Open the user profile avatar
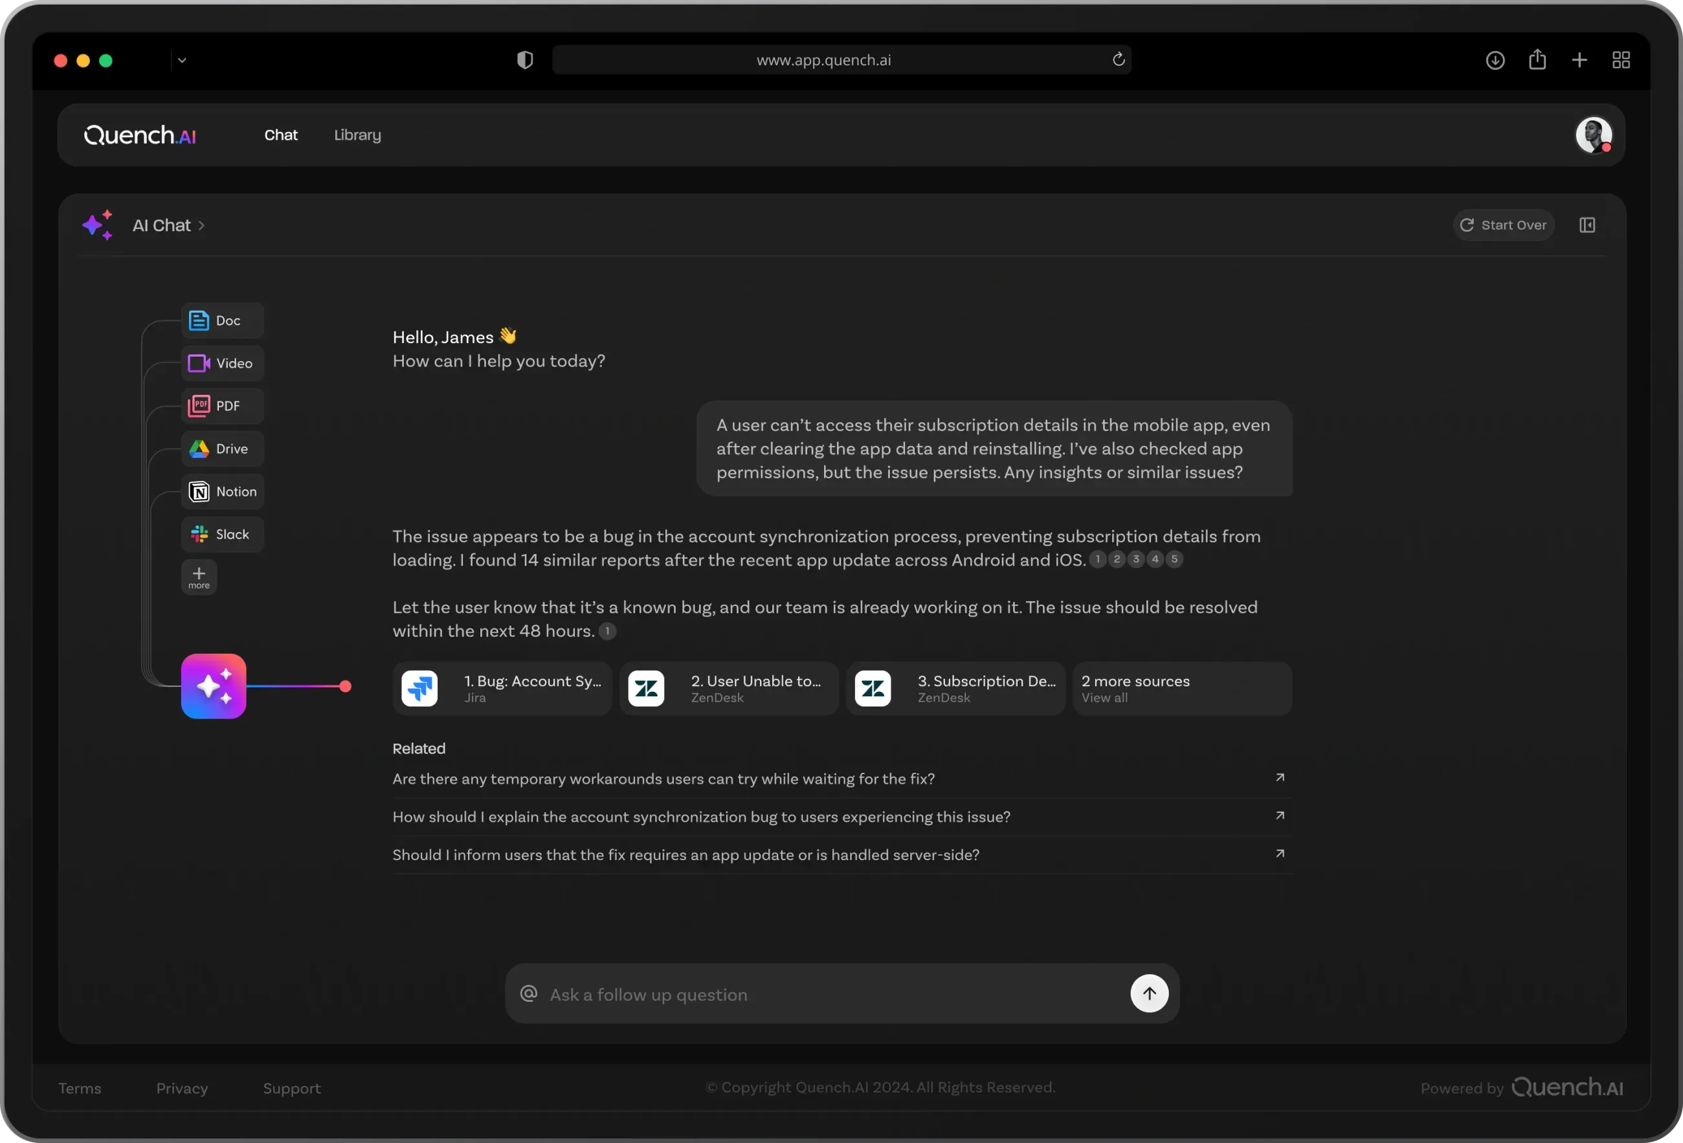The image size is (1683, 1143). click(1593, 135)
